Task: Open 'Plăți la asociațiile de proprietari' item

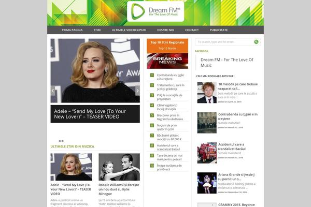Action: tap(169, 97)
